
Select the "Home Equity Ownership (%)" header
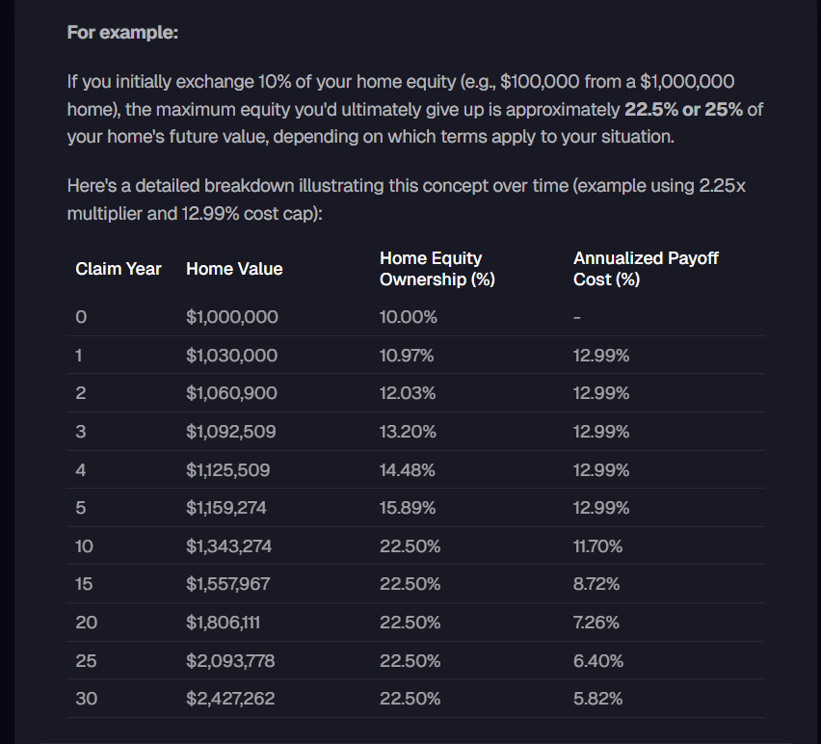click(x=431, y=269)
